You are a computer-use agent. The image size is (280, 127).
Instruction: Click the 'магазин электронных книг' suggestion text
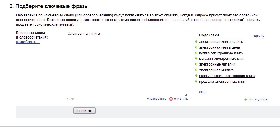(x=221, y=59)
